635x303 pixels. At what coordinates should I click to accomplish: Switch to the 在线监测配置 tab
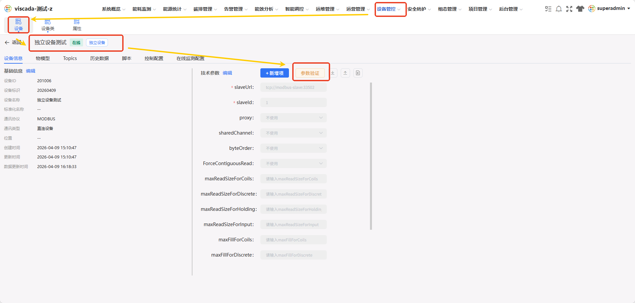[190, 58]
